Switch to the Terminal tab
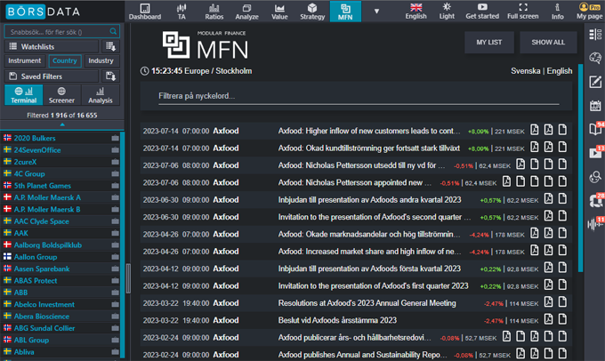The width and height of the screenshot is (605, 361). point(23,95)
